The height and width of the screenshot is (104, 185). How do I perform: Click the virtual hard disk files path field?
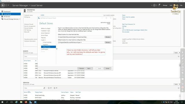click(x=81, y=37)
